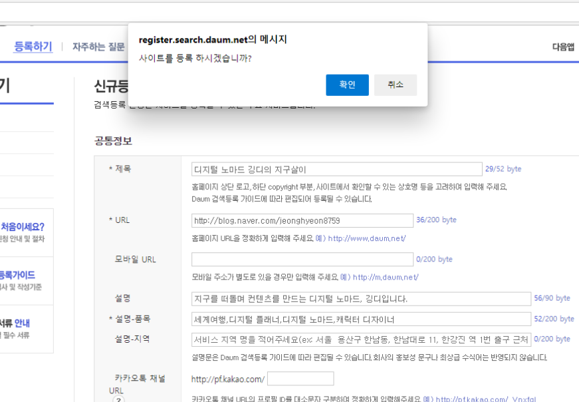Click the http://pf.kakao.com/ prefix text
The width and height of the screenshot is (579, 402).
228,379
